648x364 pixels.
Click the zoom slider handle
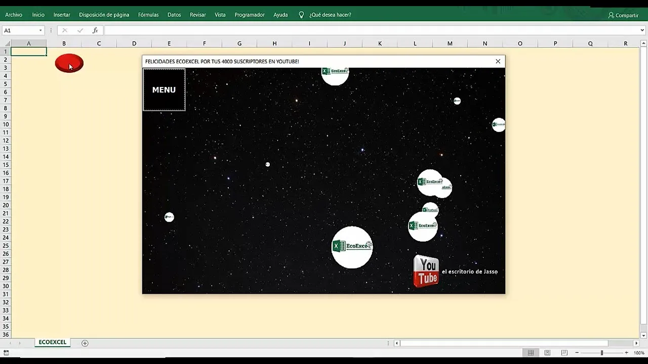(x=602, y=353)
